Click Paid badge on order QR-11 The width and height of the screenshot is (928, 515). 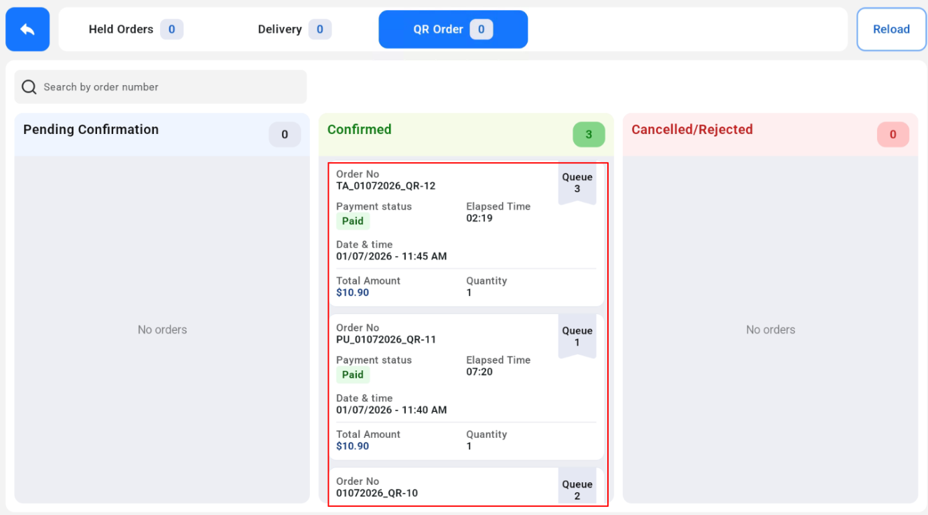click(353, 374)
